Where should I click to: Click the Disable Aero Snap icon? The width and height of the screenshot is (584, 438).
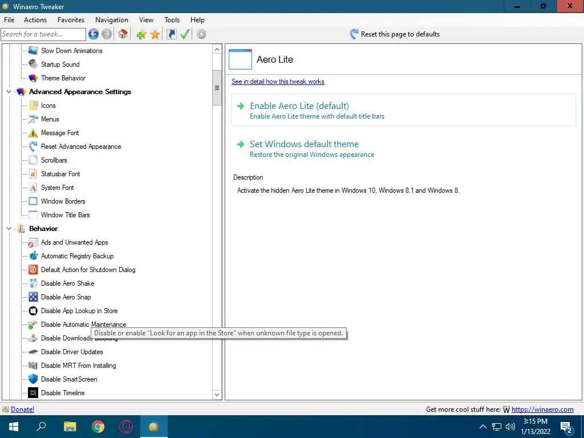pyautogui.click(x=33, y=297)
